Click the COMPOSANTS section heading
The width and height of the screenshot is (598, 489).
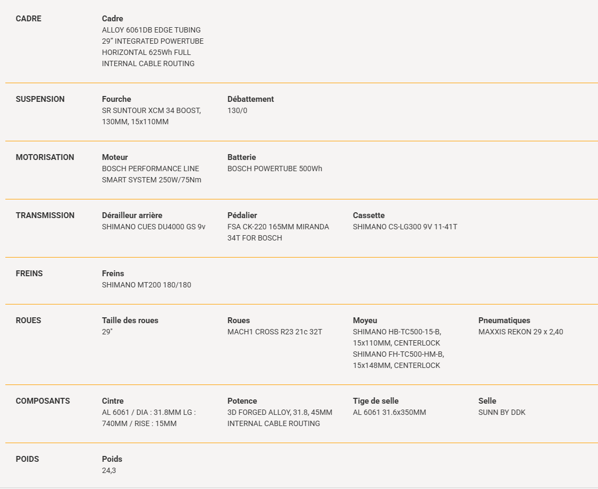coord(43,401)
